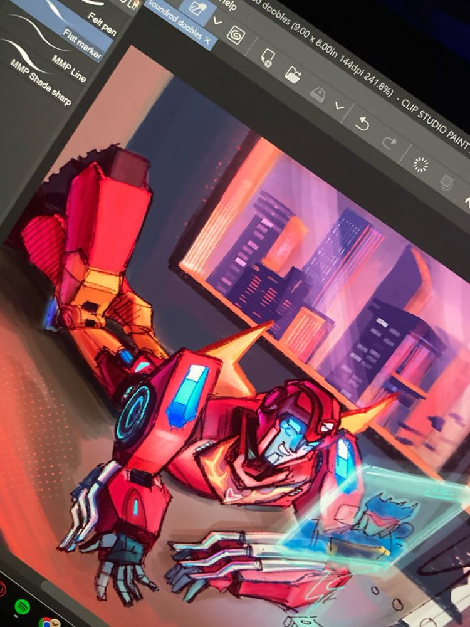Image resolution: width=470 pixels, height=627 pixels.
Task: Redo the last undone action
Action: (390, 142)
